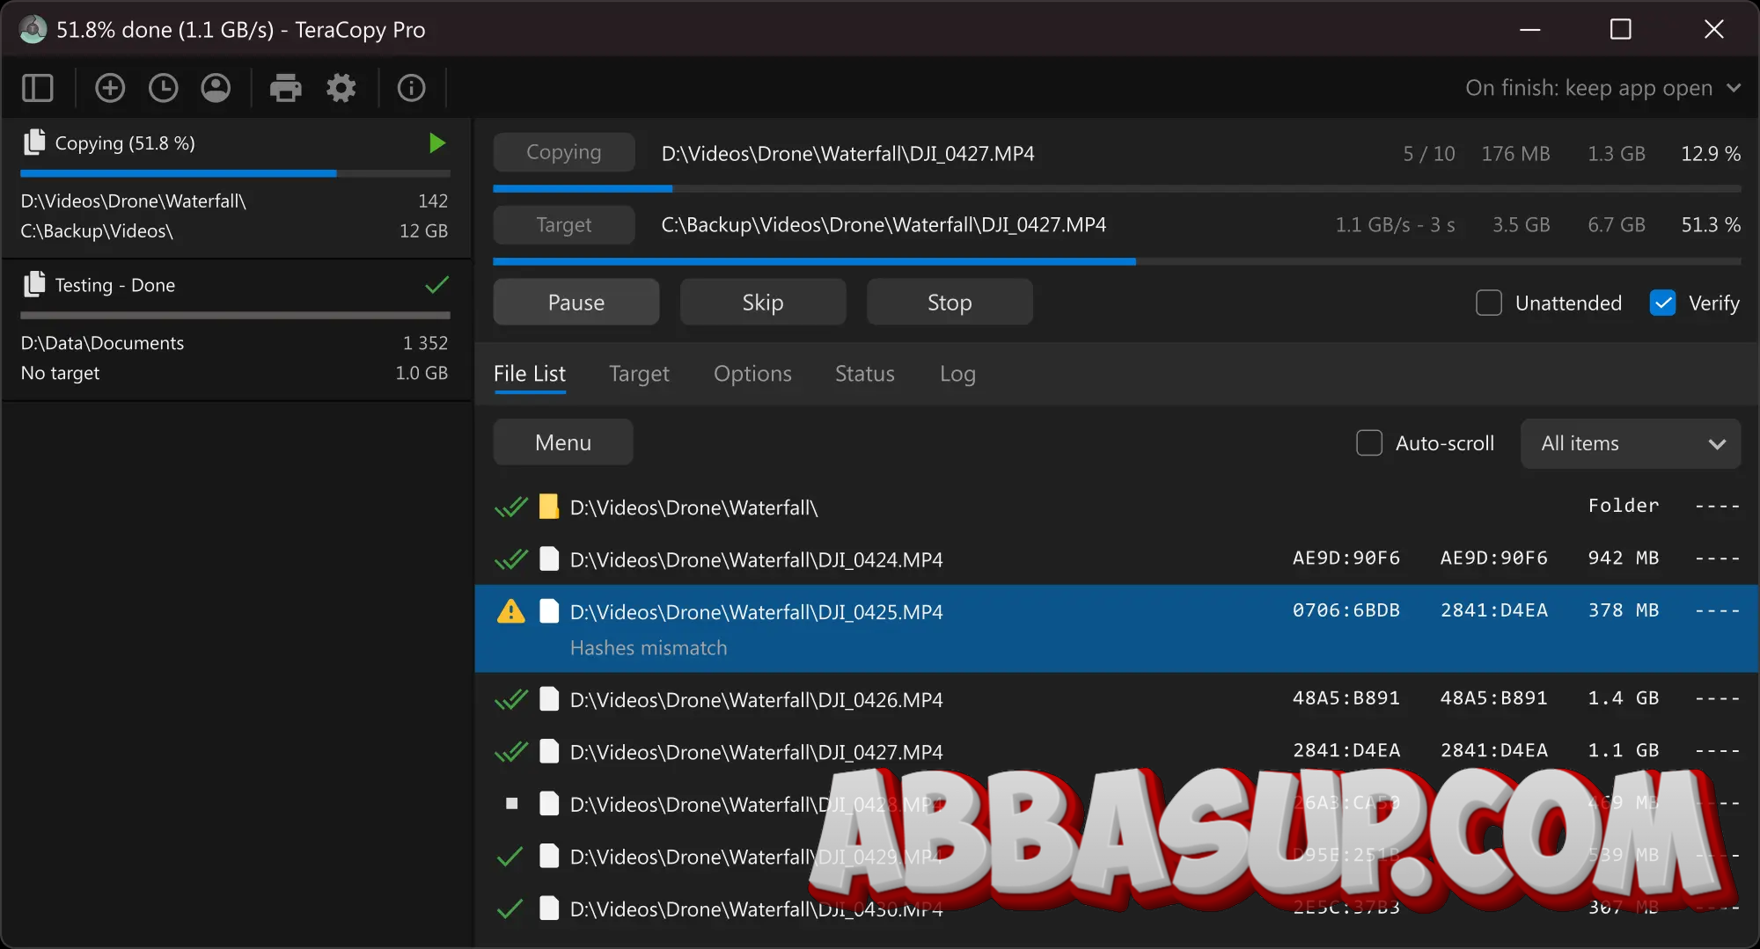The width and height of the screenshot is (1760, 949).
Task: Click the D:\Data\Documents source path in sidebar
Action: 102,343
